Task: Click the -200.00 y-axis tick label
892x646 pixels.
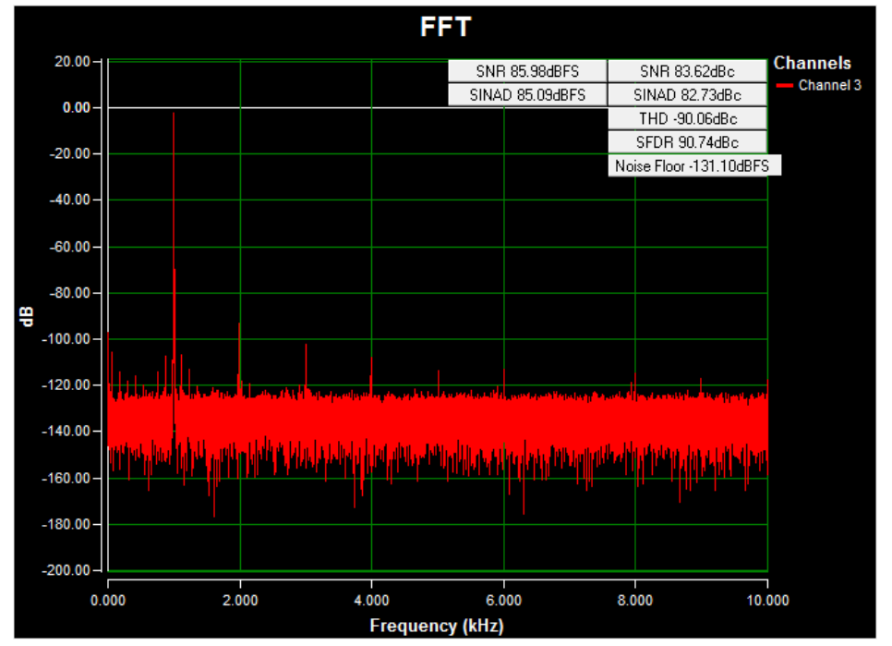Action: pyautogui.click(x=66, y=569)
